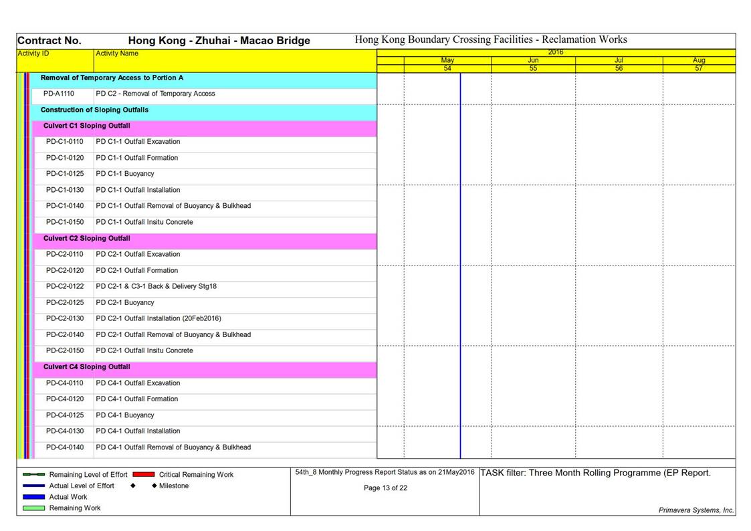Select 'PD C2-1 Outfall Formation' activity name
751x531 pixels.
137,271
